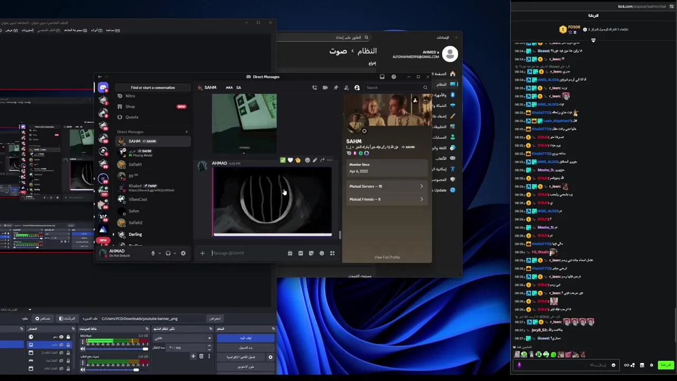
Task: Start a voice call with SAHM
Action: (x=315, y=87)
